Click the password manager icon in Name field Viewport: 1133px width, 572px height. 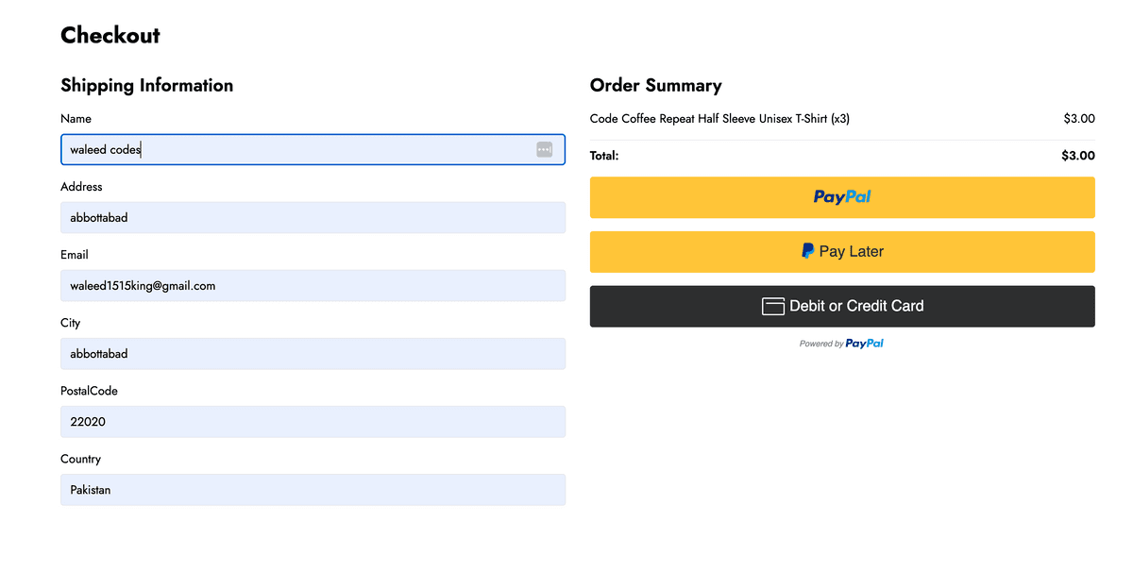coord(544,149)
